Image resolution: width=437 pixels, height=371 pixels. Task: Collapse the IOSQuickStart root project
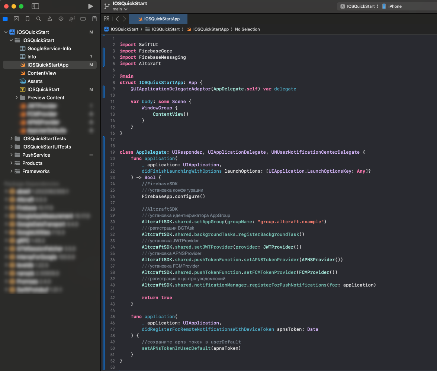pyautogui.click(x=6, y=32)
